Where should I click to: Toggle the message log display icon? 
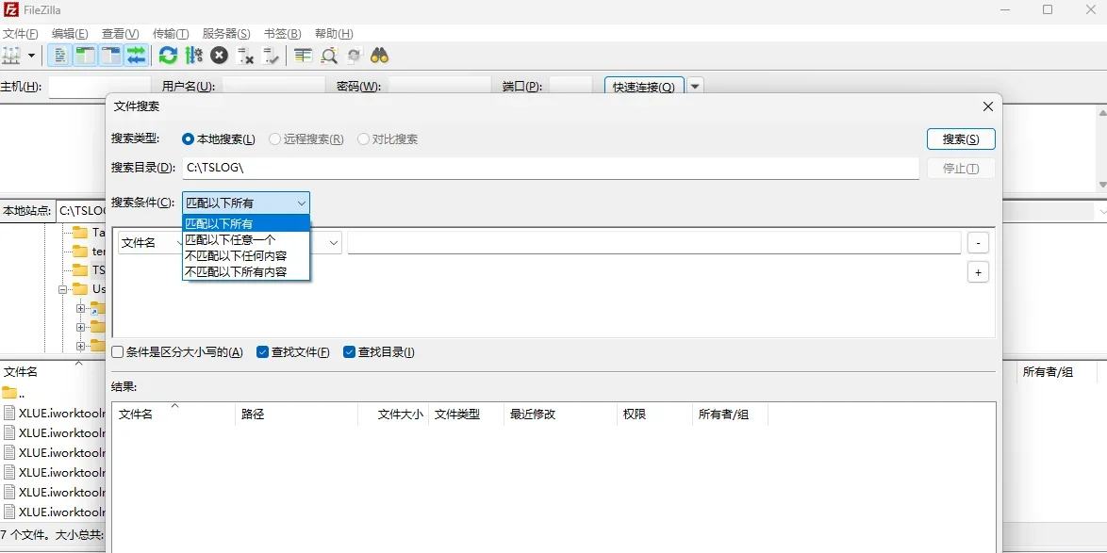(60, 55)
